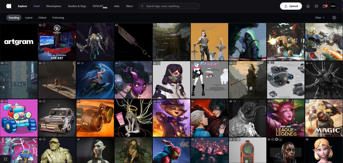Click play icon on green soldier figurine
Viewport: 343px width, 163px height.
coord(44,139)
